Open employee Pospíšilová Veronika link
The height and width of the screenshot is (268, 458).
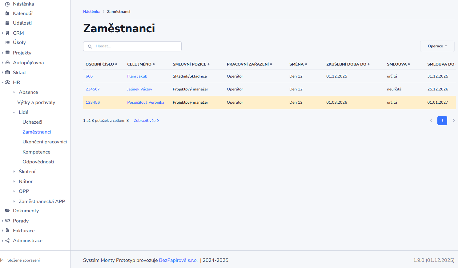tap(146, 102)
